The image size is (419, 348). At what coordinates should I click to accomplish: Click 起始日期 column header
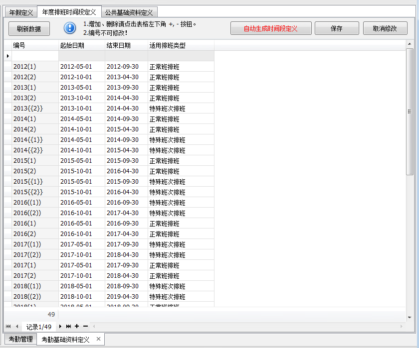coord(81,45)
